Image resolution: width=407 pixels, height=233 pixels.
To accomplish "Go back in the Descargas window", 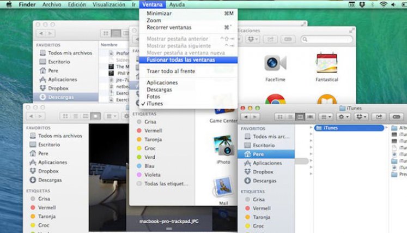I will [41, 33].
